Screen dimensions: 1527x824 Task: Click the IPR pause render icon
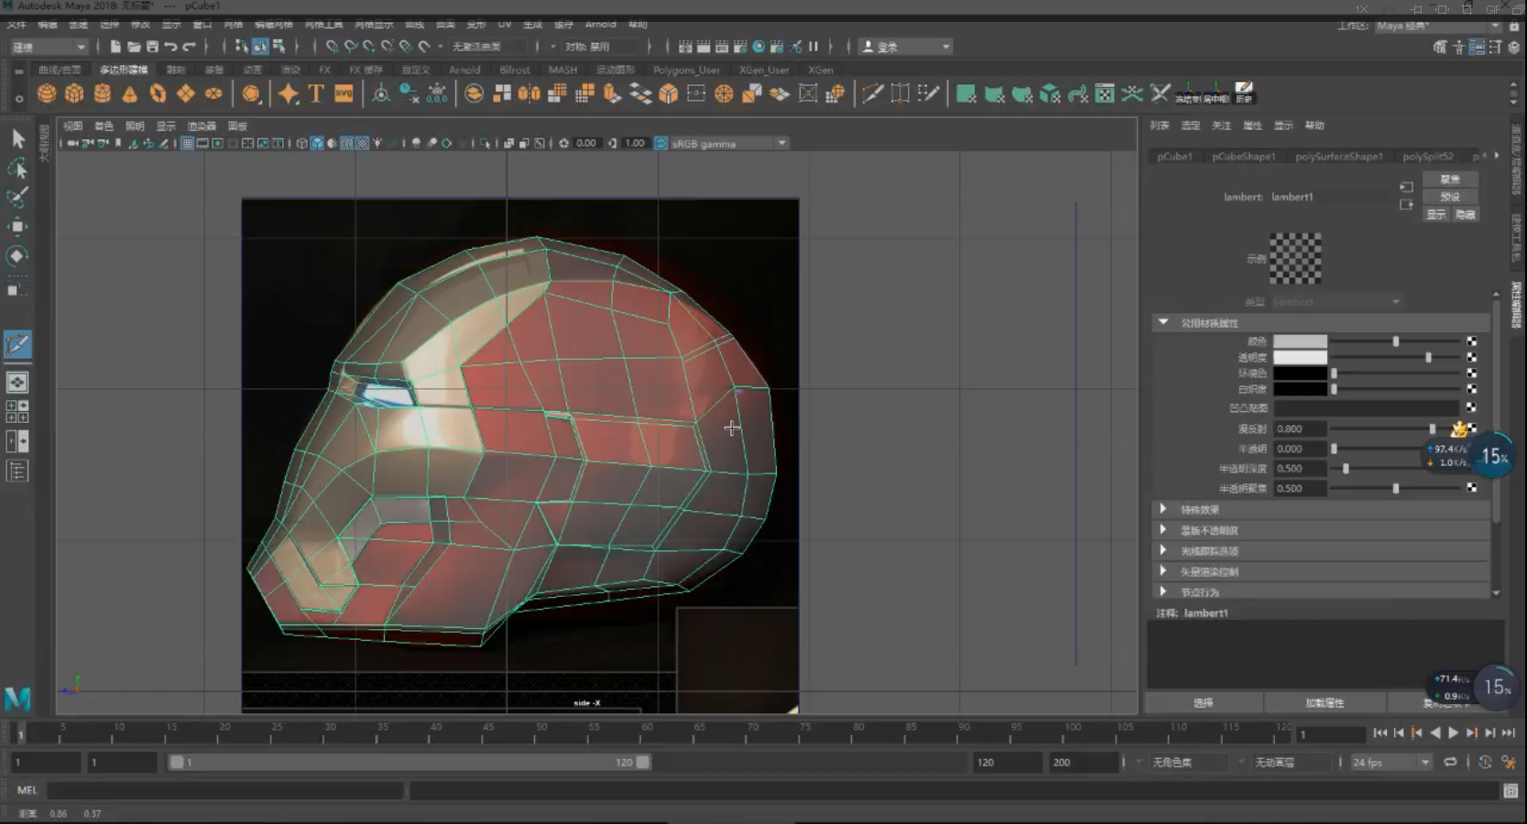tap(813, 46)
